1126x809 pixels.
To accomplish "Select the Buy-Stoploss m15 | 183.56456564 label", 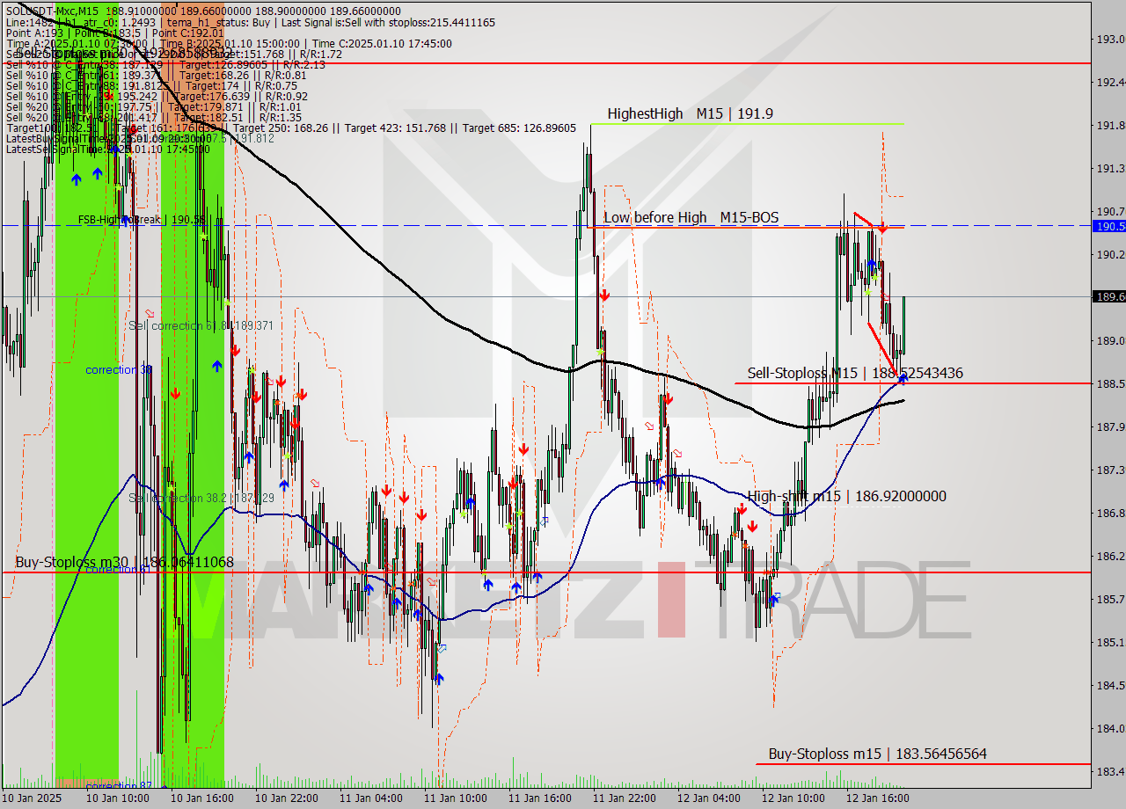I will (x=877, y=754).
